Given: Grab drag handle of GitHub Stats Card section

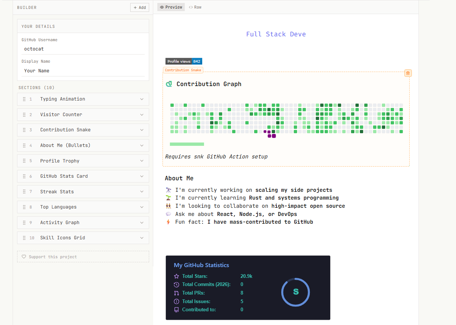Looking at the screenshot, I should [x=24, y=176].
